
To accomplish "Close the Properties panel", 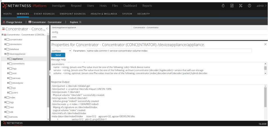I will tap(265, 45).
